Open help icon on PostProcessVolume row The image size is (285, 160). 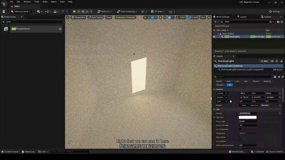pos(60,29)
